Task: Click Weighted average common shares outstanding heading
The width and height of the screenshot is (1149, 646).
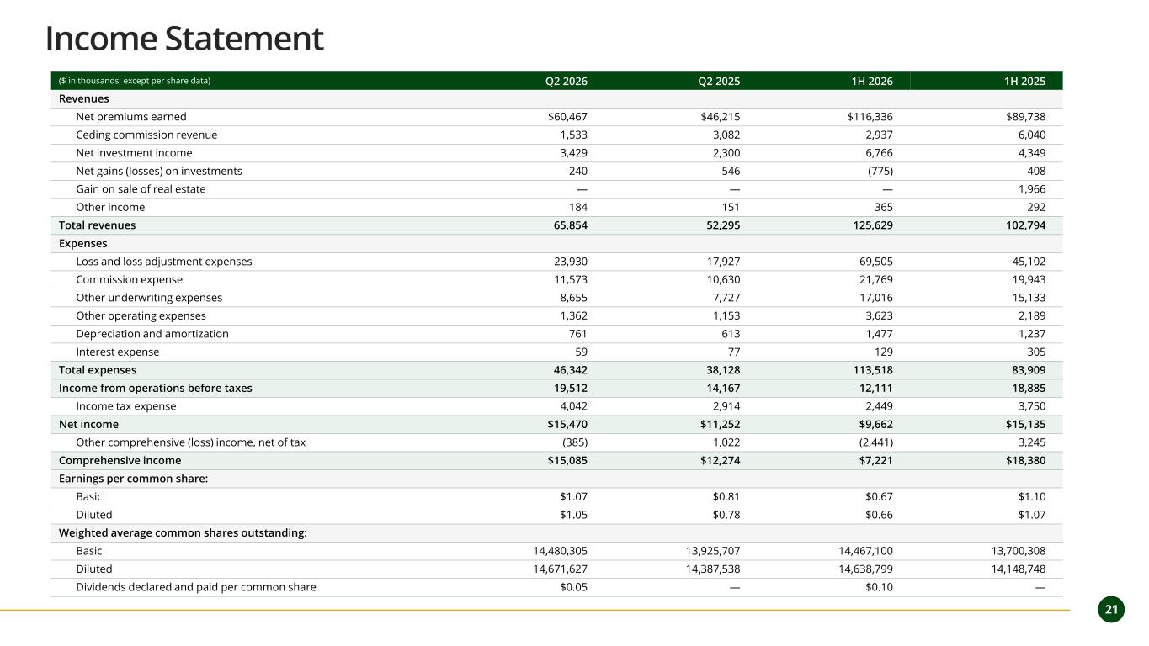Action: tap(183, 532)
